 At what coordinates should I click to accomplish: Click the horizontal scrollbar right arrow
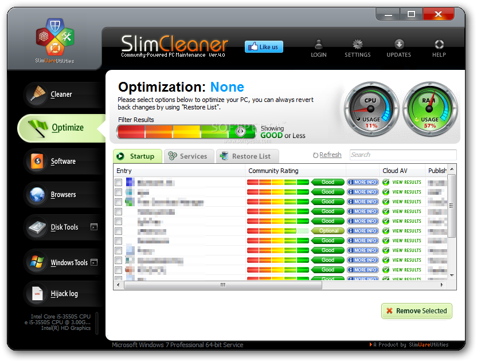441,285
